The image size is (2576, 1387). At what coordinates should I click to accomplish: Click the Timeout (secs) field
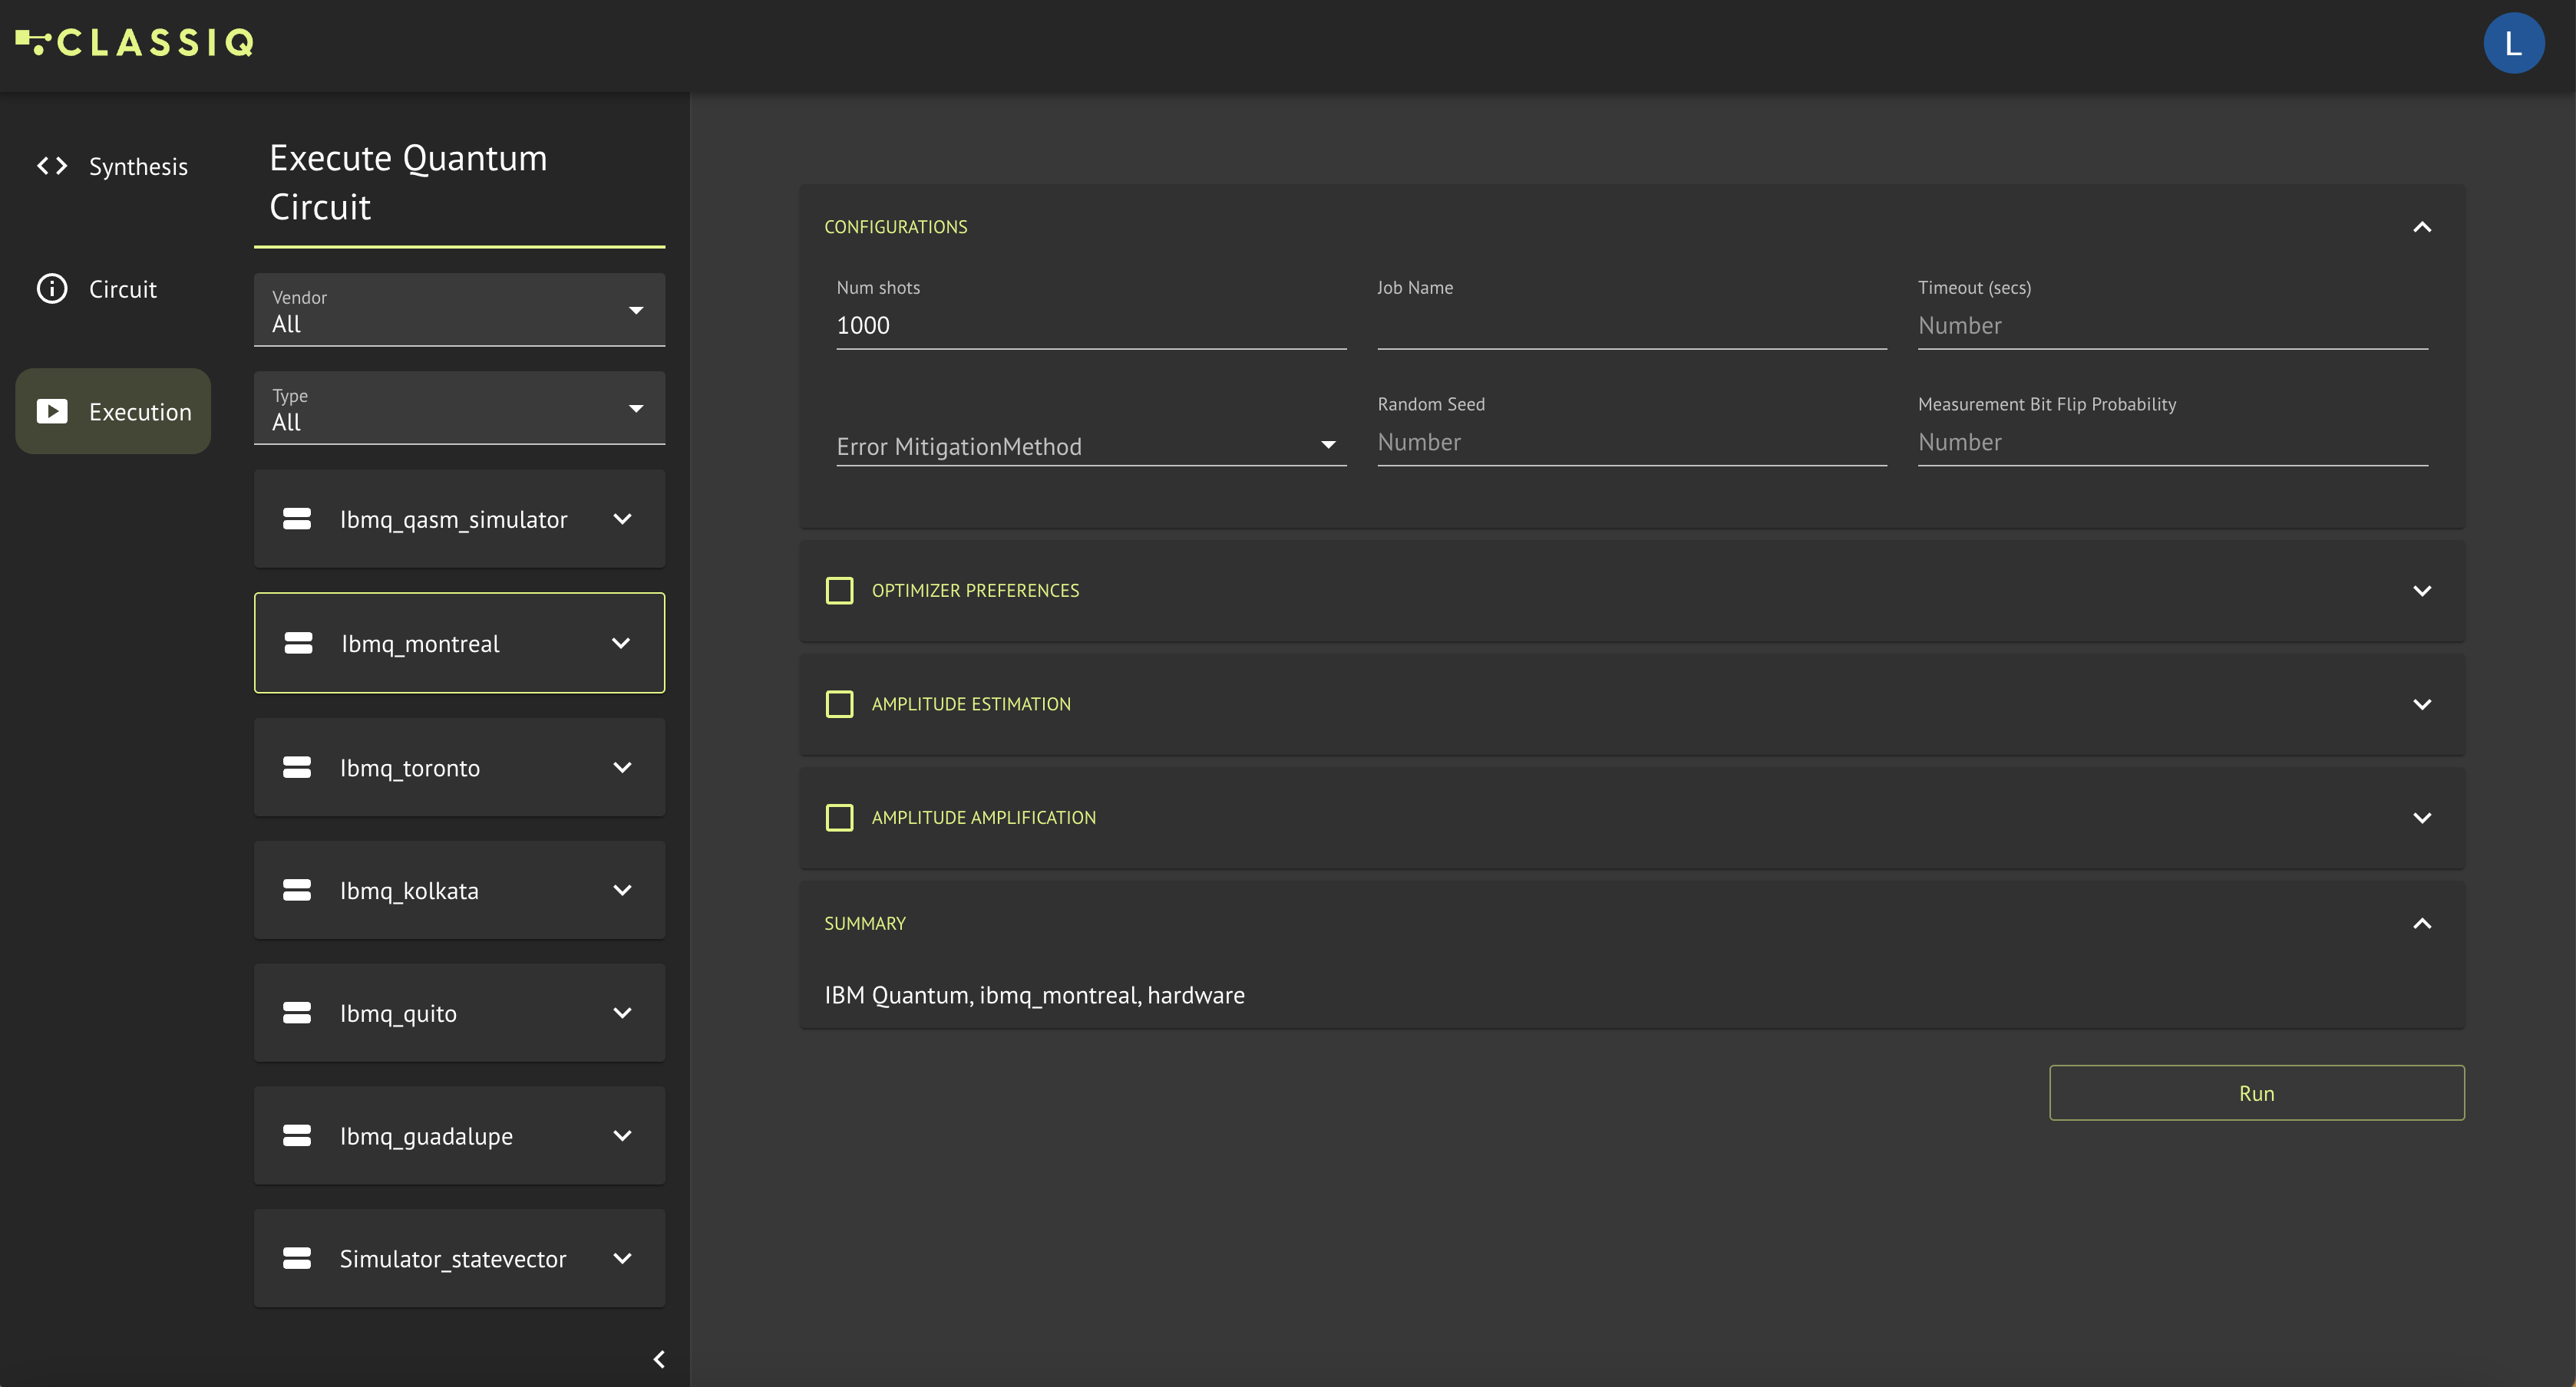pyautogui.click(x=2172, y=326)
